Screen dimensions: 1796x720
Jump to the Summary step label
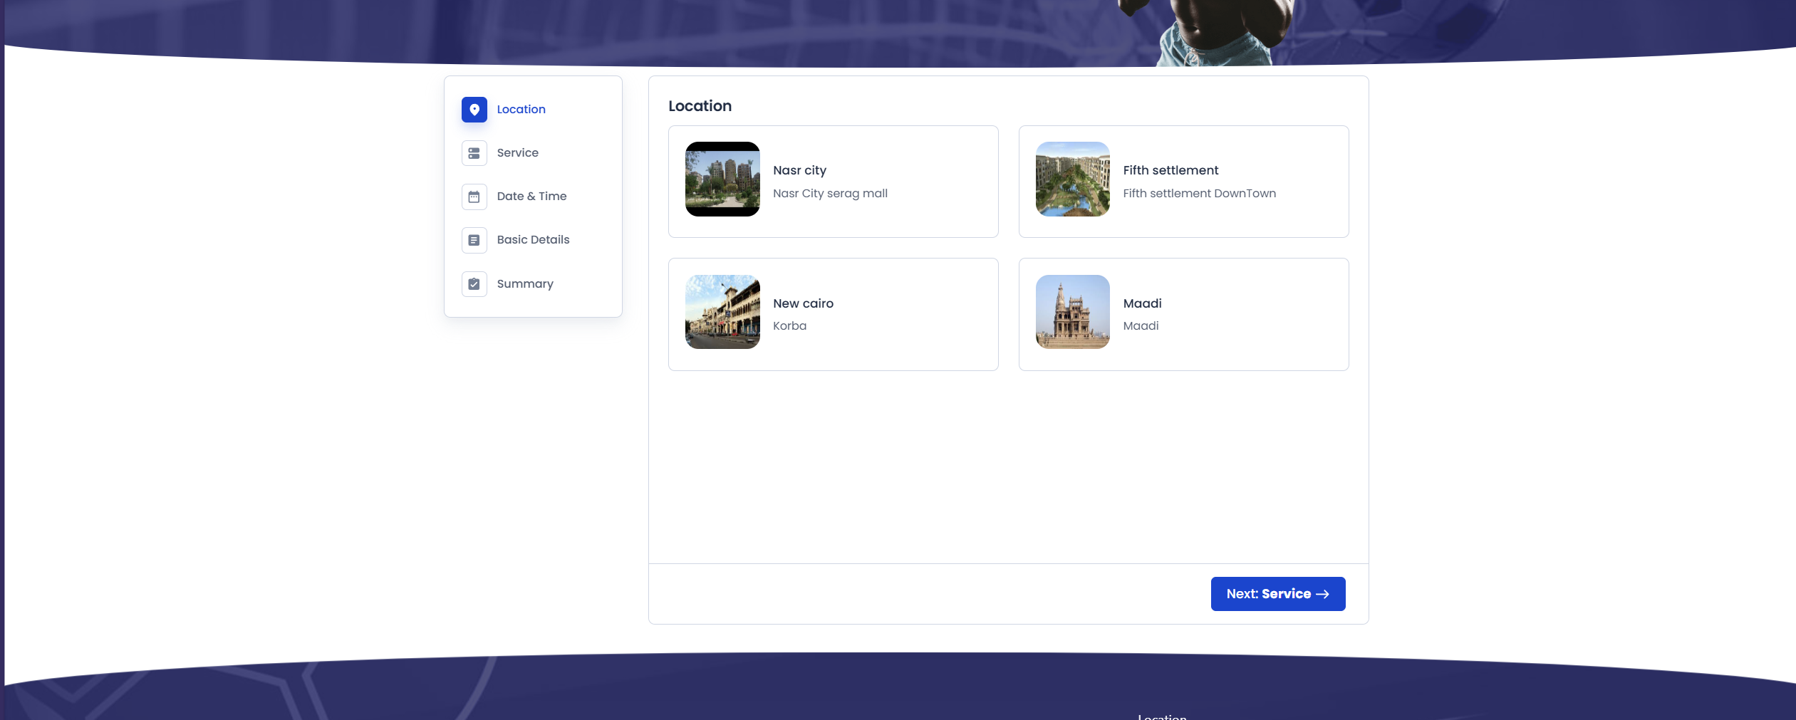(524, 284)
